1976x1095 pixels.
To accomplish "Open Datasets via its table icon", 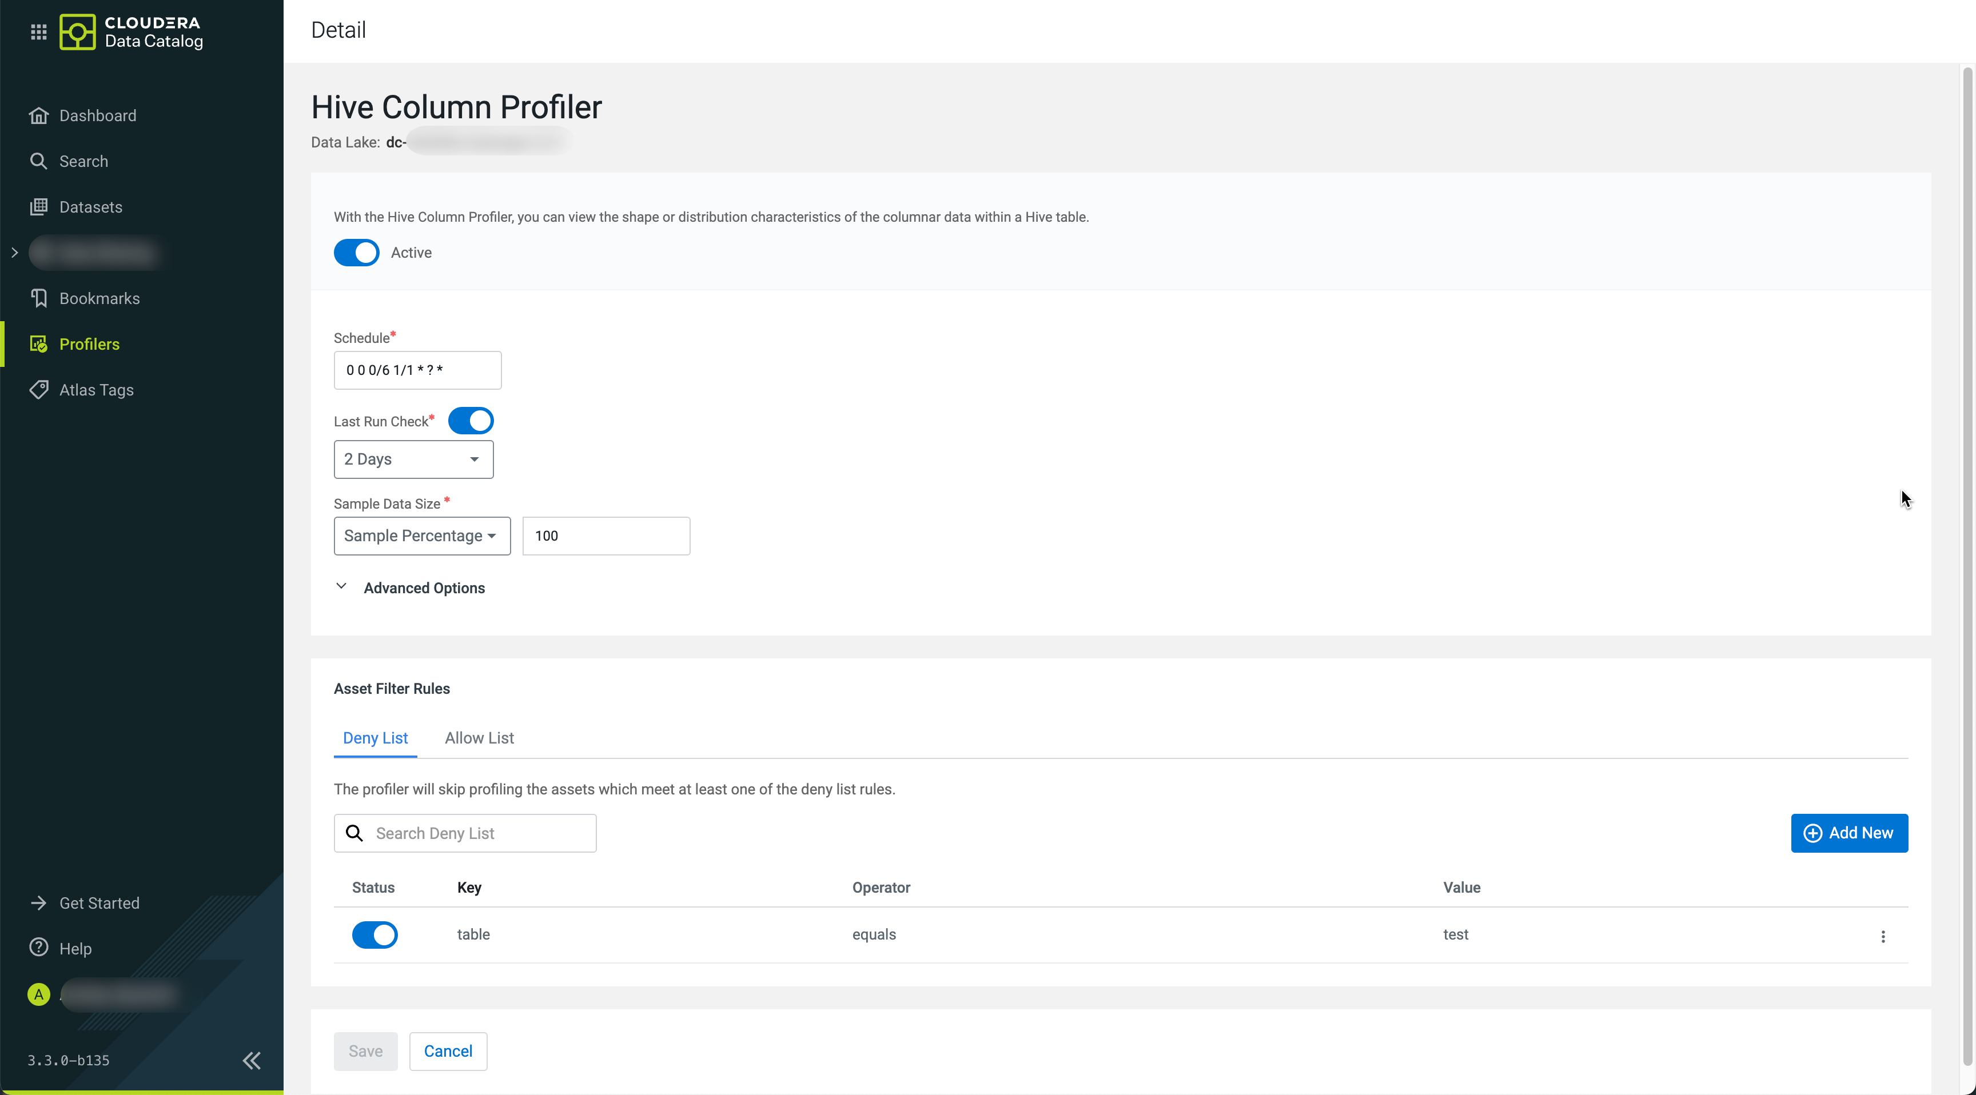I will (x=38, y=207).
